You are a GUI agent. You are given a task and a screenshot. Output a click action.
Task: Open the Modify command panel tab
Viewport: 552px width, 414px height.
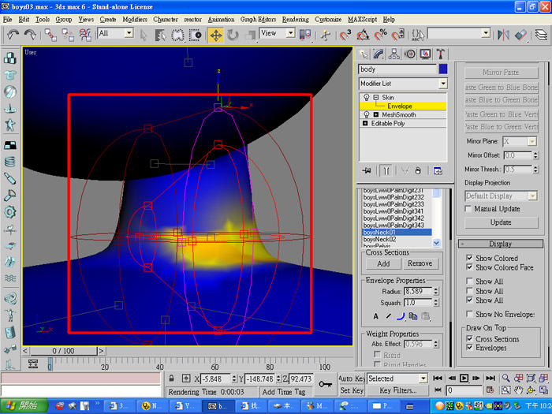[x=379, y=54]
